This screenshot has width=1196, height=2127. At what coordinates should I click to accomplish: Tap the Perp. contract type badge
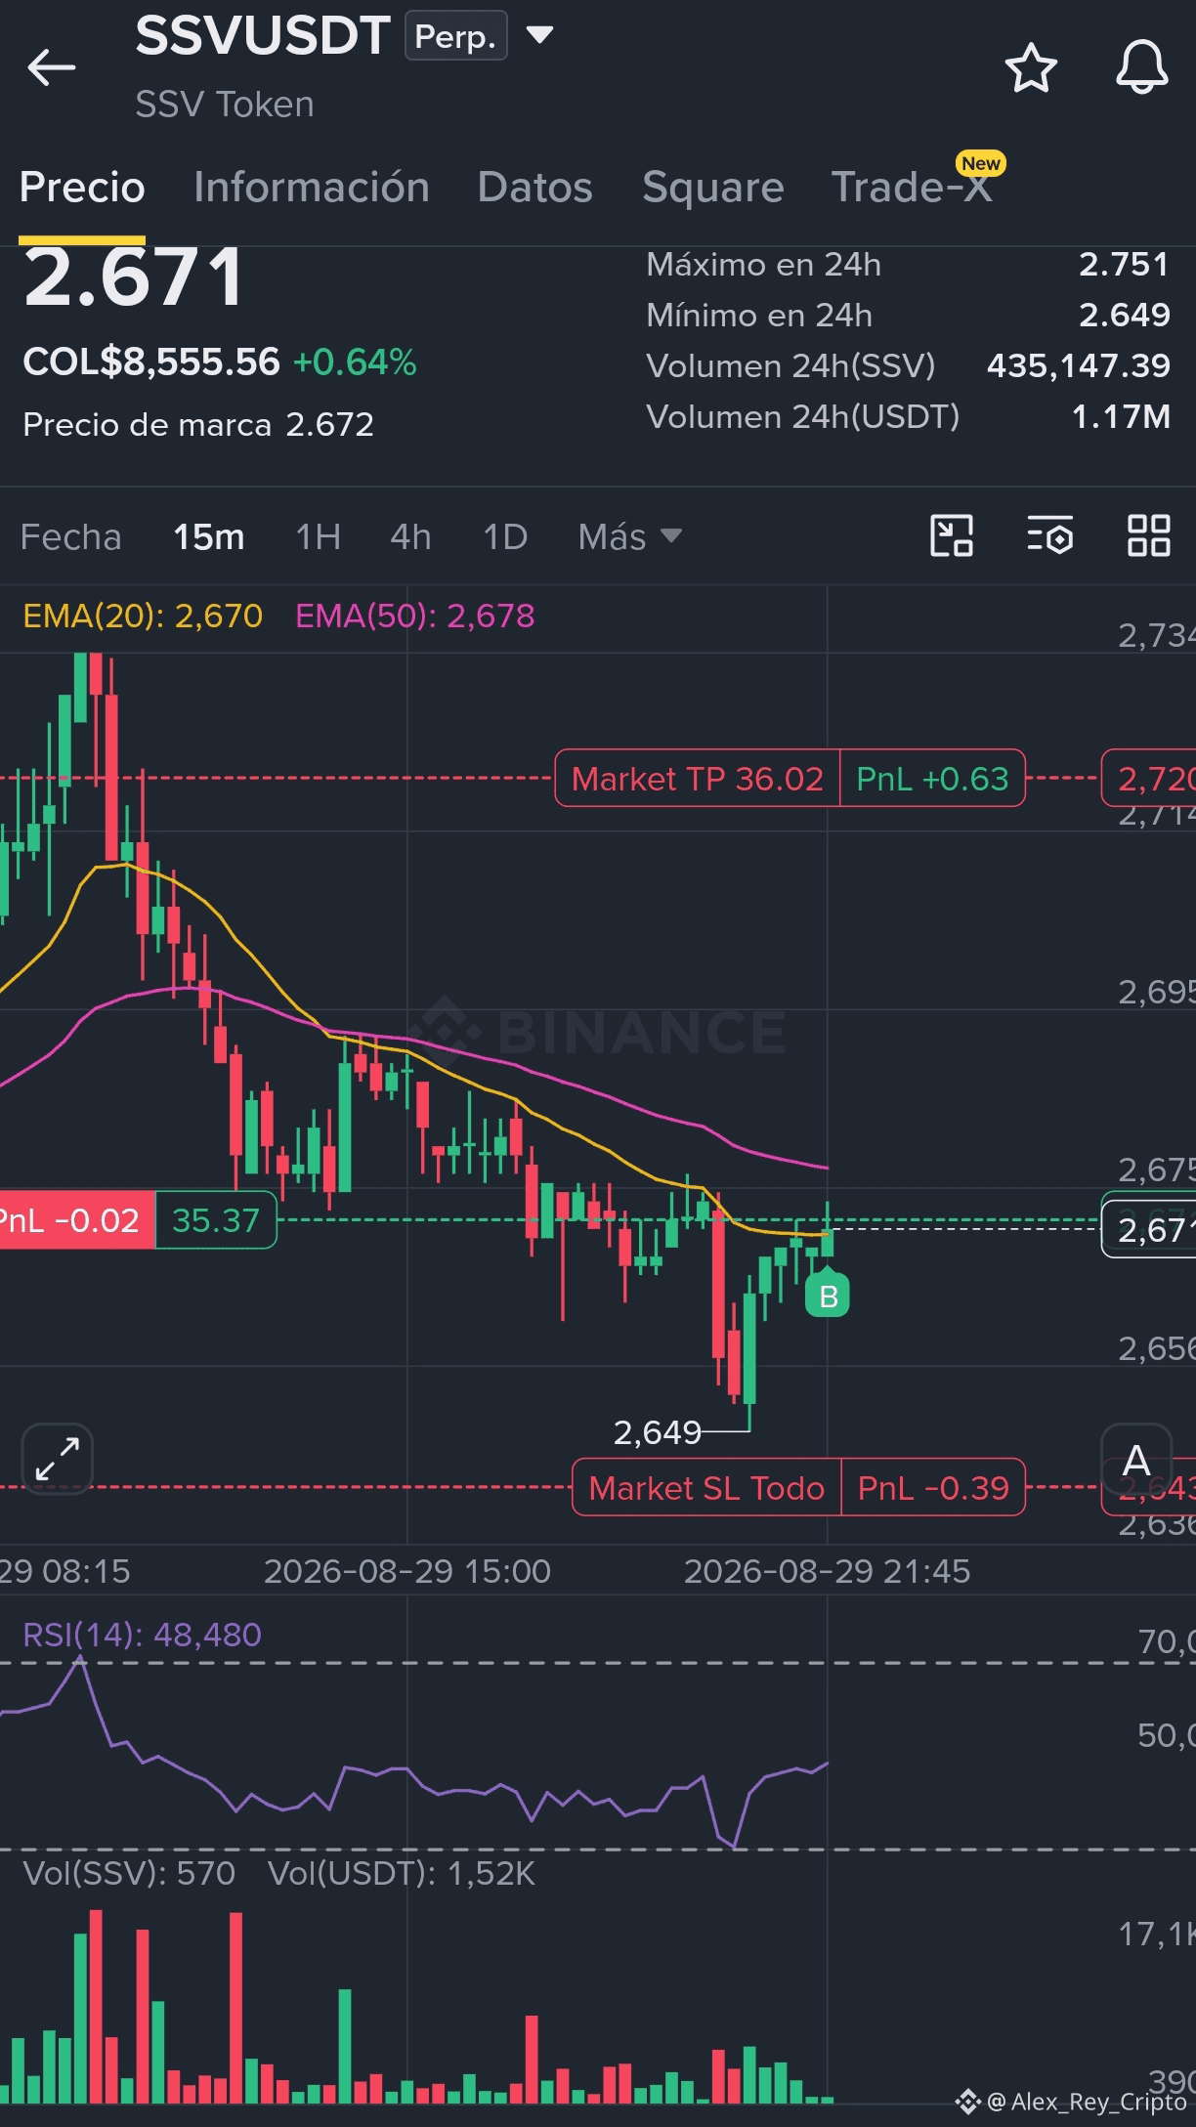pyautogui.click(x=456, y=36)
